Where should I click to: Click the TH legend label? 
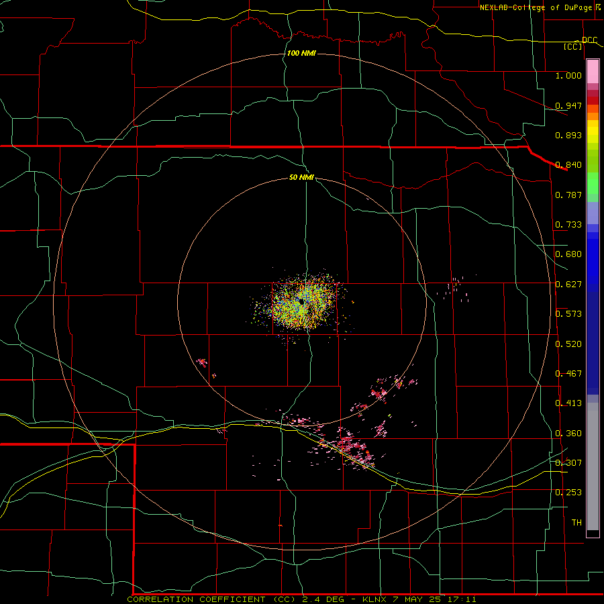pyautogui.click(x=576, y=523)
